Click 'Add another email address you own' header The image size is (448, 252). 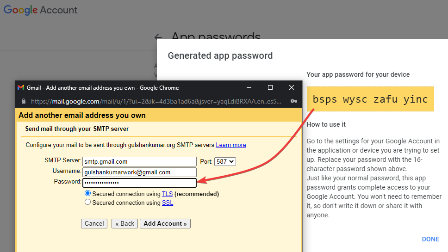(82, 115)
